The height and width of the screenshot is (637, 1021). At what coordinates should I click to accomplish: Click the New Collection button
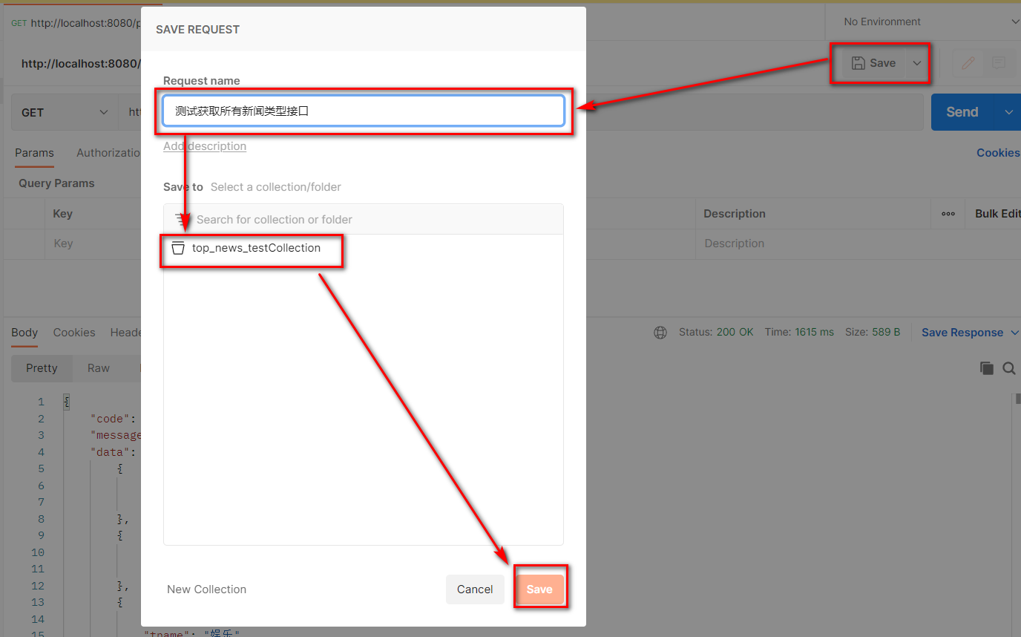pos(206,589)
